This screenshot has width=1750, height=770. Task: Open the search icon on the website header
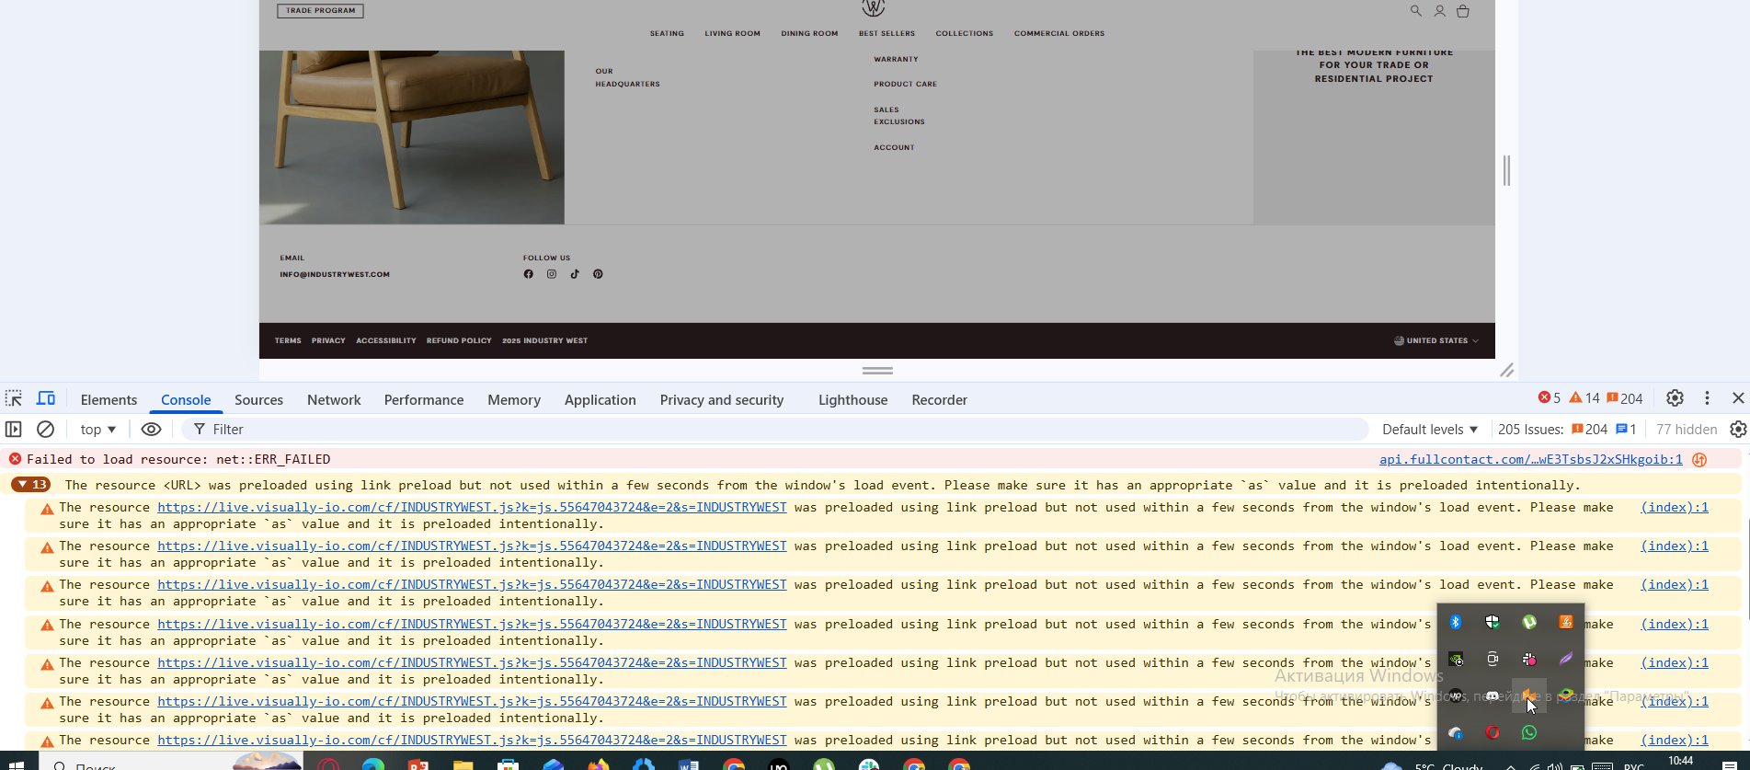coord(1416,11)
